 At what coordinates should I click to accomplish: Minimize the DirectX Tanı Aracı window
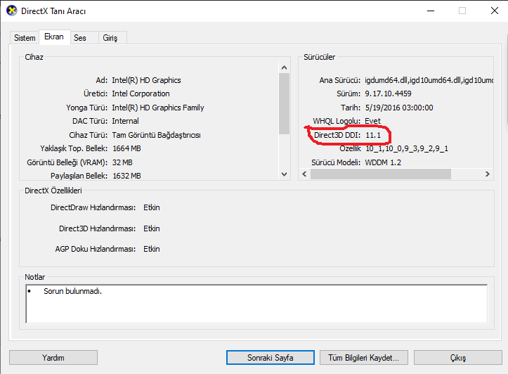431,11
